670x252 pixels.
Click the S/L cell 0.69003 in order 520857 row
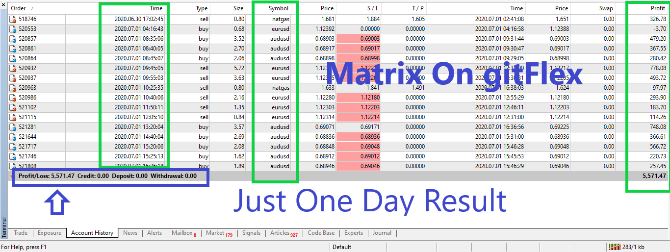pyautogui.click(x=359, y=39)
